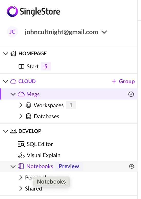Viewport: 141px width, 199px height.
Task: Click the Databases cylinder icon
Action: pos(28,116)
